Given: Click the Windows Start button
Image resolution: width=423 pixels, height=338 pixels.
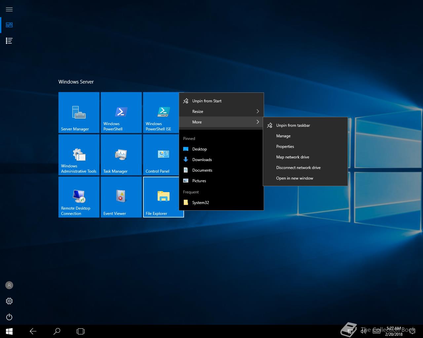Looking at the screenshot, I should click(x=9, y=331).
